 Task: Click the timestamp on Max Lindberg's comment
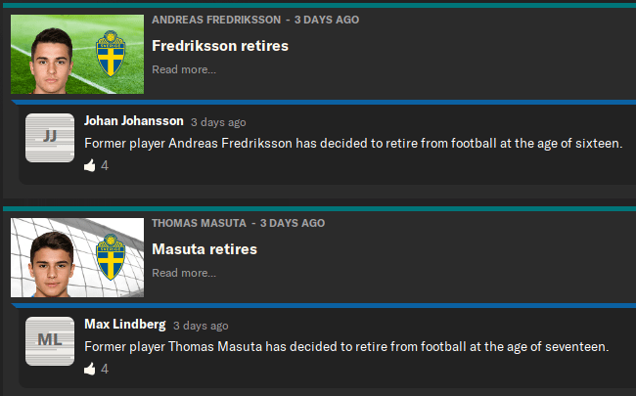click(201, 326)
